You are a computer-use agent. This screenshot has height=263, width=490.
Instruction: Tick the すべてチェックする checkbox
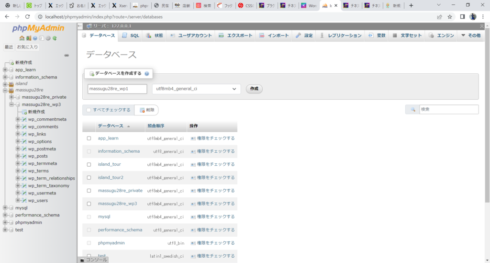point(89,110)
